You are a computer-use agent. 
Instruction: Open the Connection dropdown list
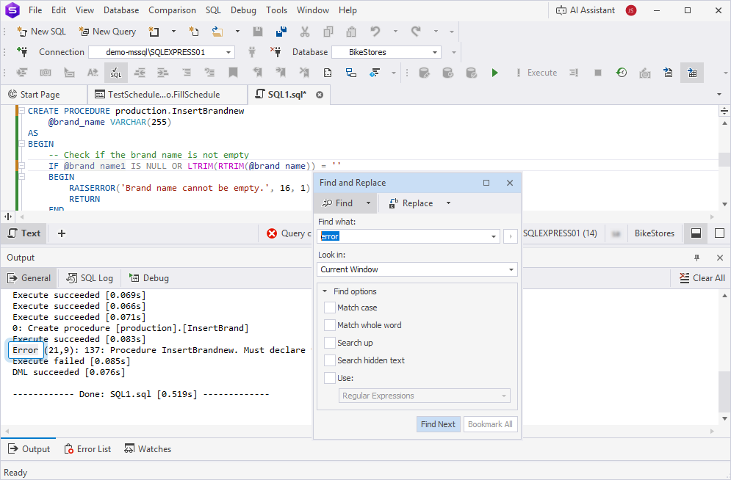point(228,52)
